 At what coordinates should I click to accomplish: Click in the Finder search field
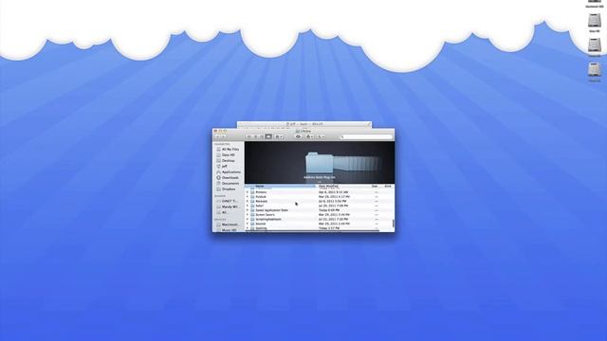367,136
